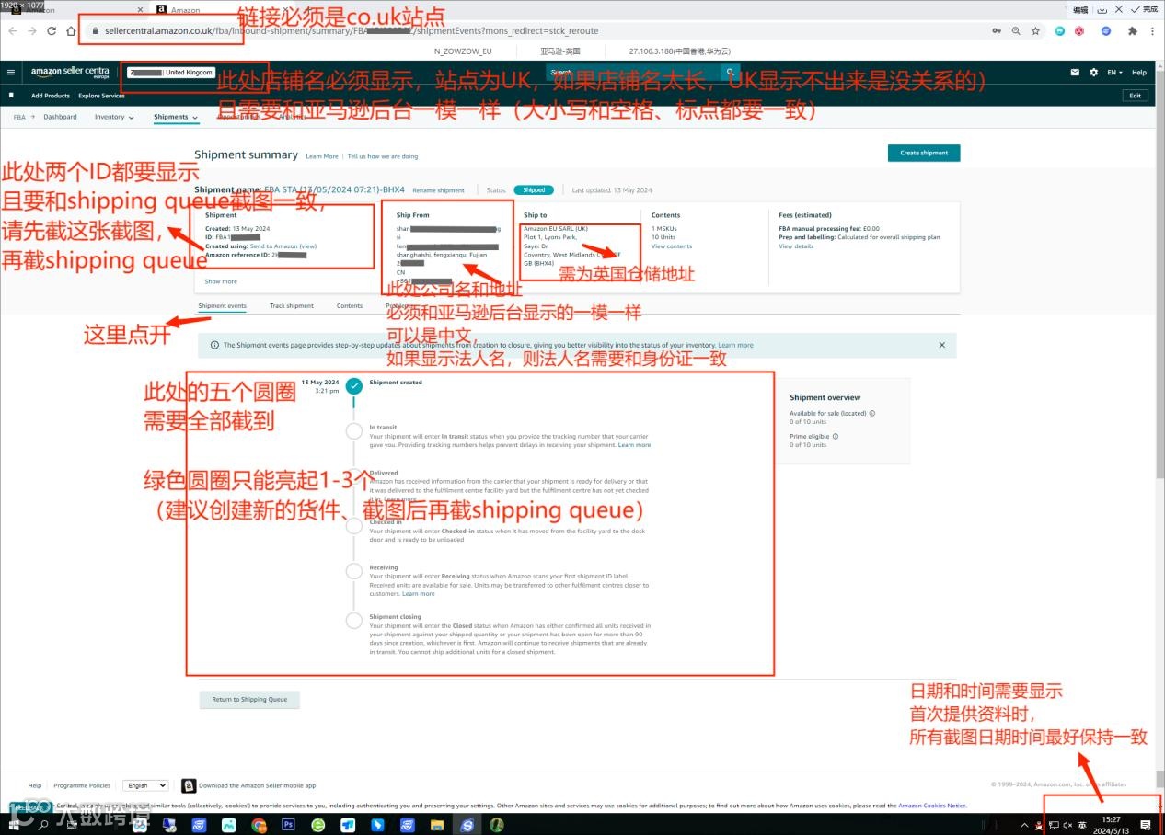Click the Send to Amazon (view) link
The image size is (1165, 835).
(x=283, y=246)
